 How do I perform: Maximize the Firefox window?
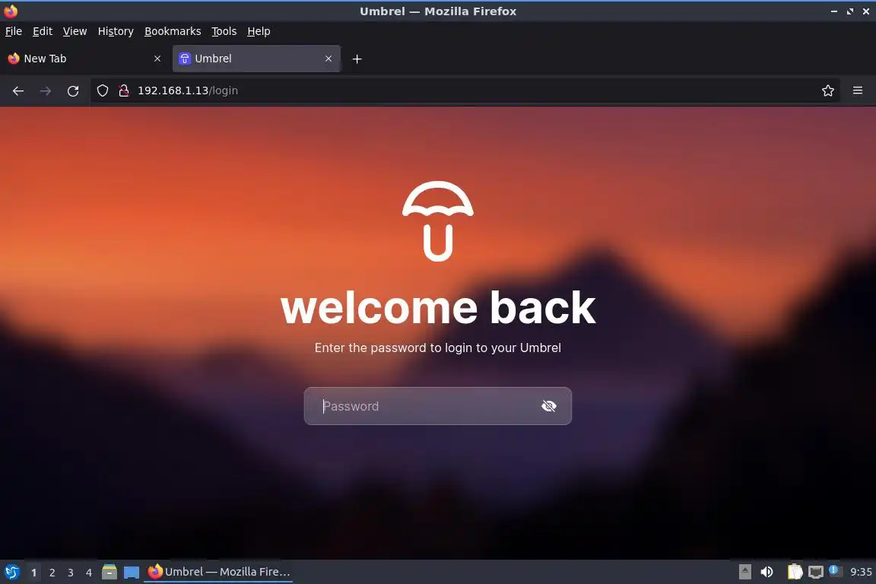click(849, 11)
